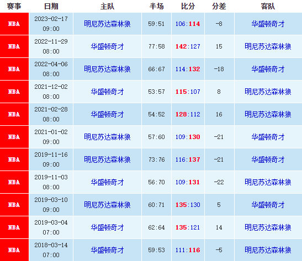Click 明尼苏达森林狼 home team in 2019-03-10 row
This screenshot has width=302, height=261.
coord(107,205)
